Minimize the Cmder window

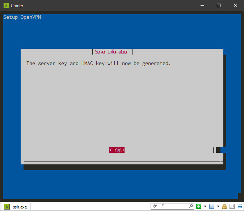(x=202, y=5)
